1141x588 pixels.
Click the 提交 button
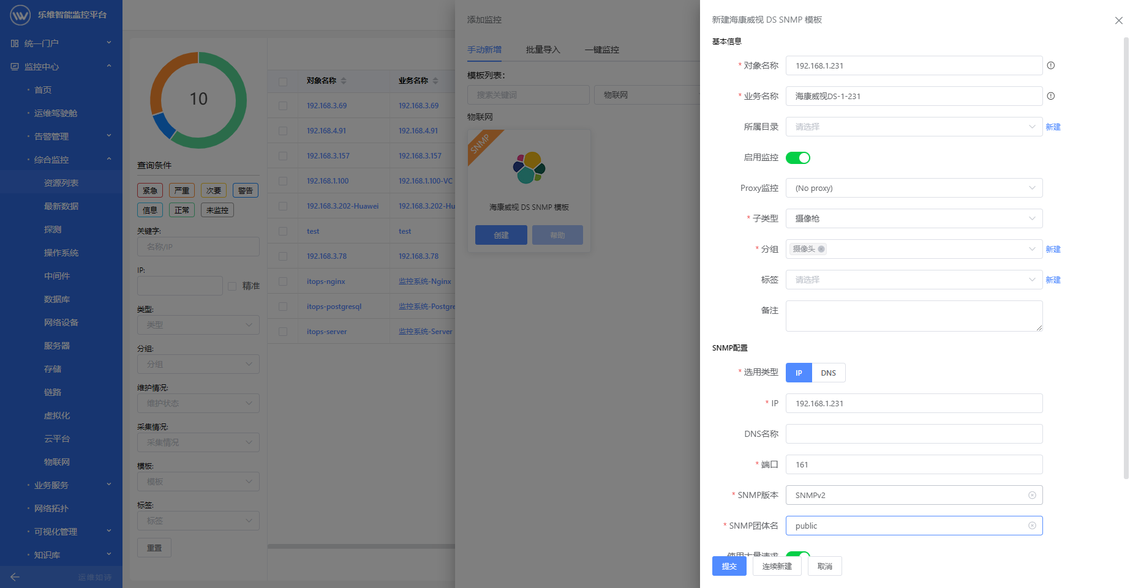point(729,566)
